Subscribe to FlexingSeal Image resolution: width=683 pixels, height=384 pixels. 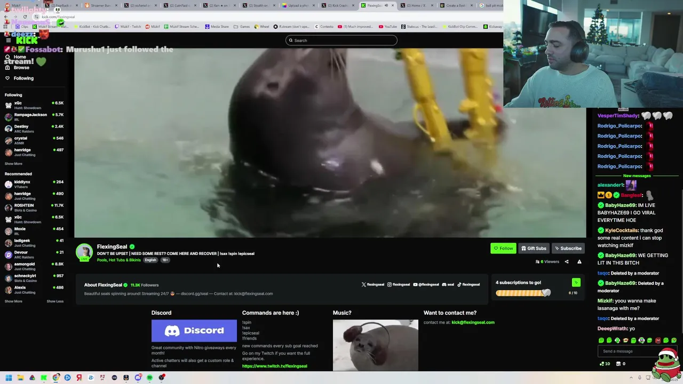click(568, 248)
